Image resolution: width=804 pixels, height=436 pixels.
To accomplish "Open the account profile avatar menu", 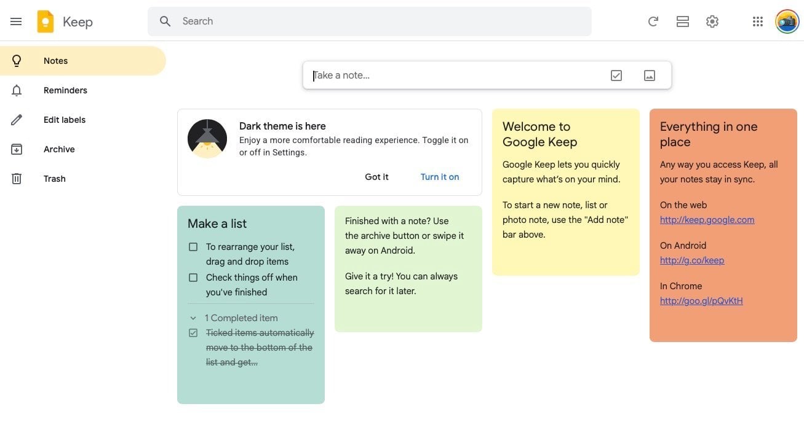I will pos(787,21).
